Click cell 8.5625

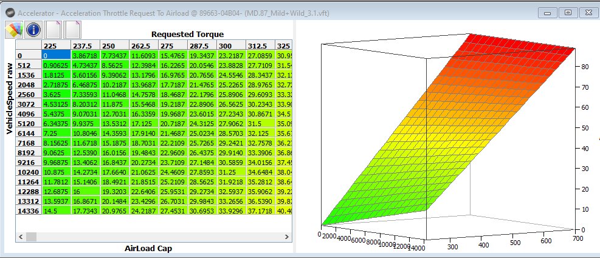coord(114,66)
